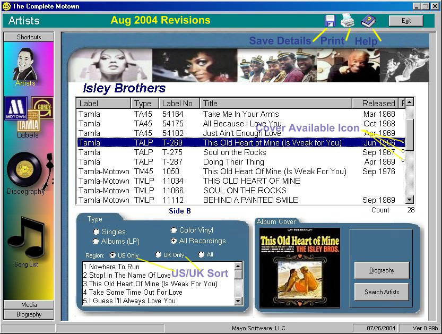Click the 'Aug 2004 Revisions' header text

point(160,20)
